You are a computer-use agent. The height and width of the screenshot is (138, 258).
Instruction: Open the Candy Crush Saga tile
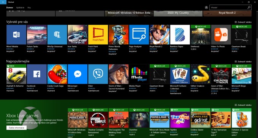[57, 74]
